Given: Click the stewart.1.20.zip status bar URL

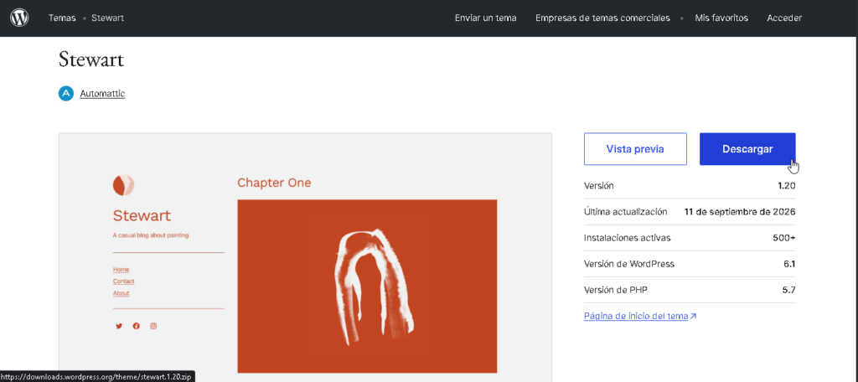Looking at the screenshot, I should point(97,377).
